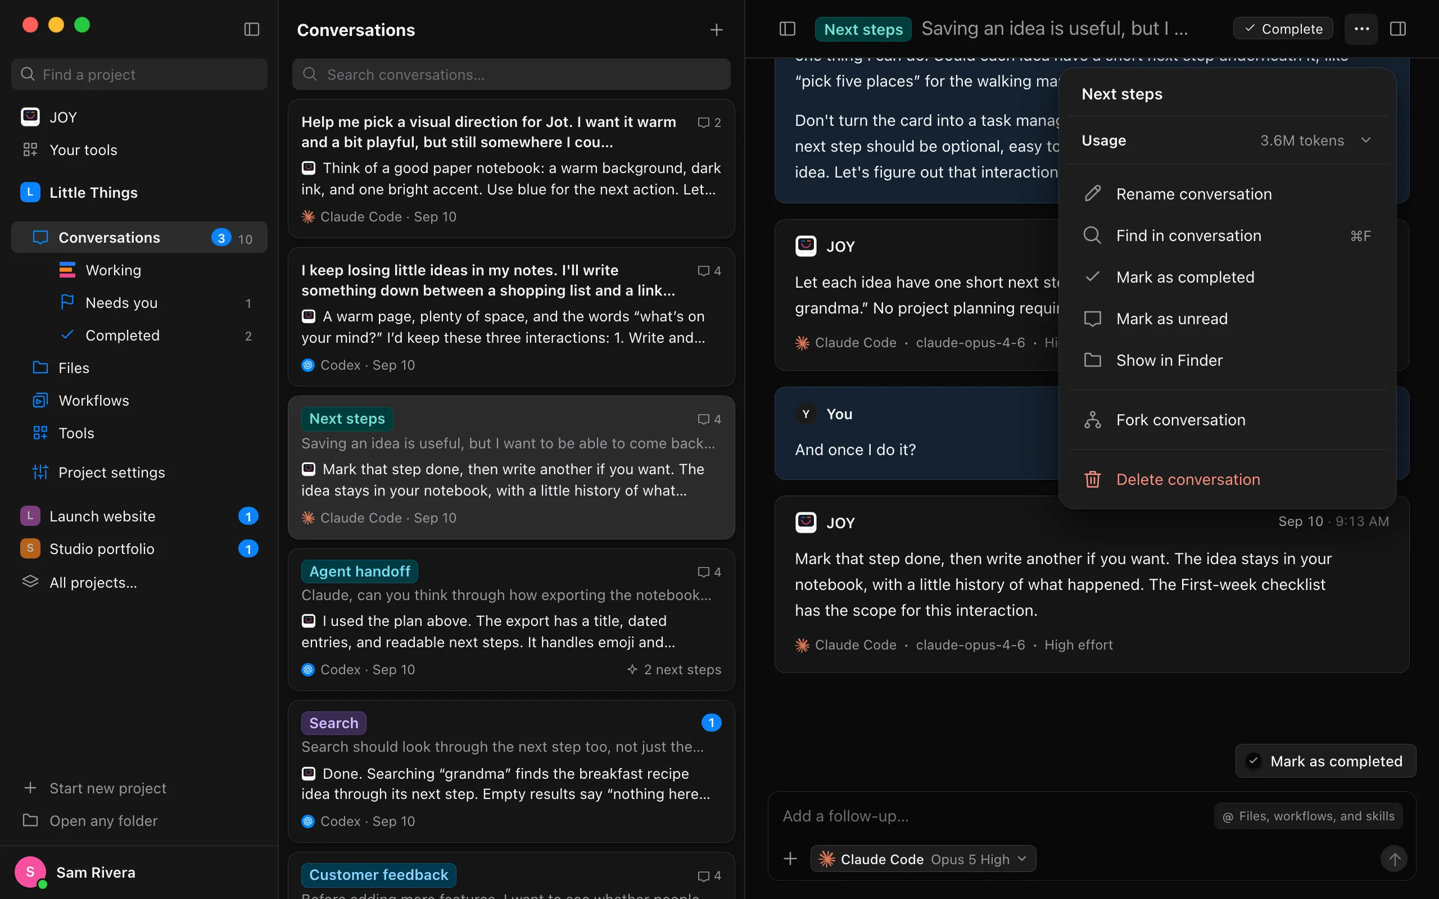Open the three-dots more options button
Screen dimensions: 1439x899
coord(1361,29)
